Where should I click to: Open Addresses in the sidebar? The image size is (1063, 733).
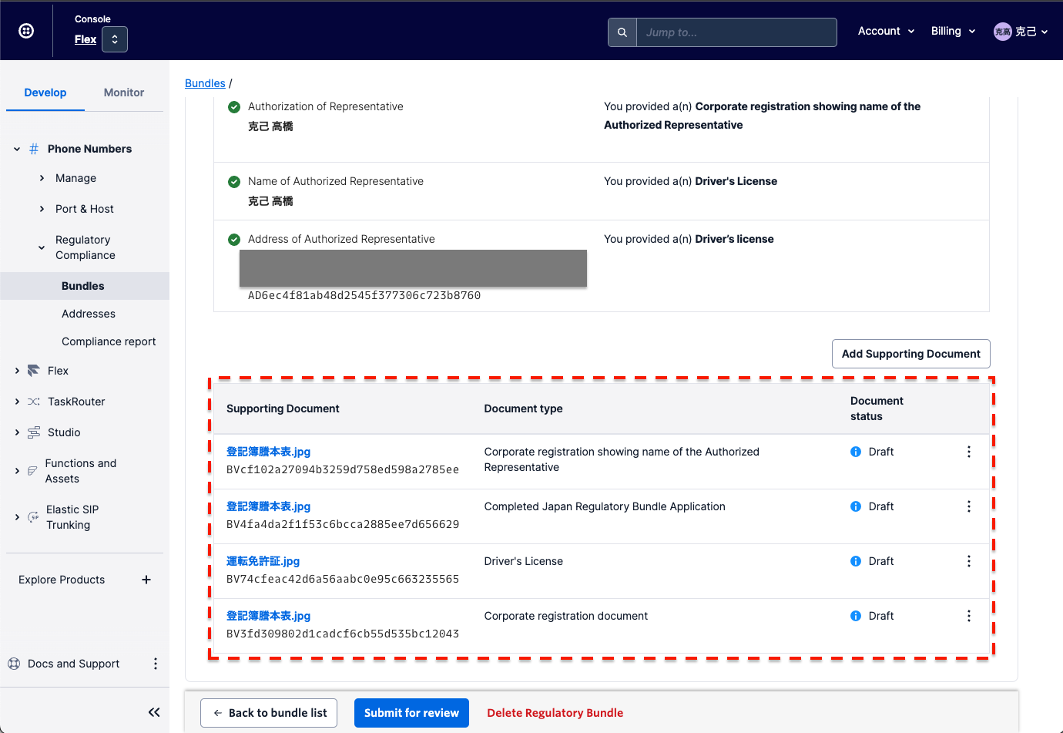(89, 314)
